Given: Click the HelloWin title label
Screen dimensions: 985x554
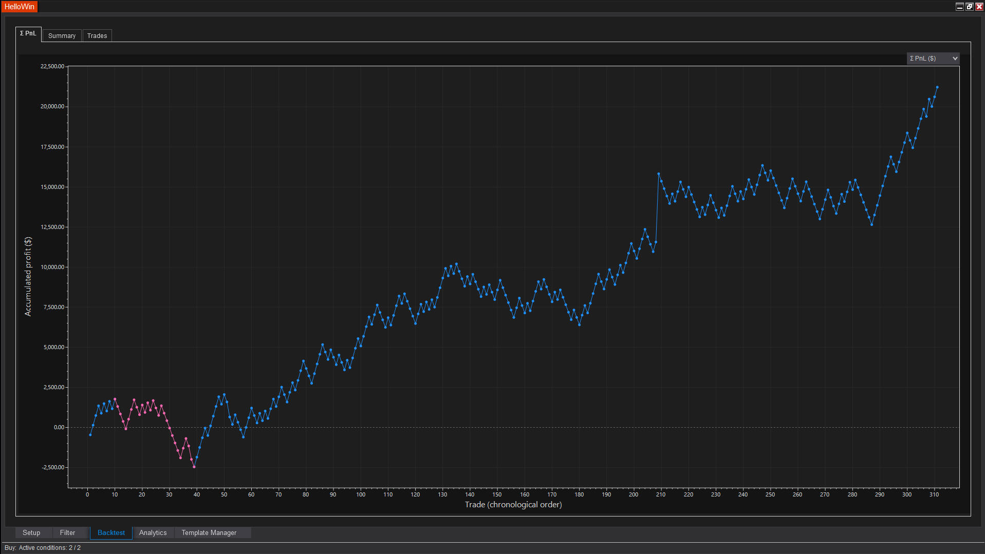Looking at the screenshot, I should tap(20, 7).
